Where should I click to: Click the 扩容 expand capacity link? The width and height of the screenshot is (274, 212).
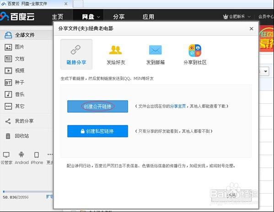tap(49, 196)
